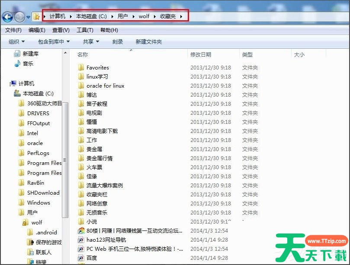Image resolution: width=350 pixels, height=265 pixels.
Task: Select Intel folder in the tree
Action: pos(28,133)
